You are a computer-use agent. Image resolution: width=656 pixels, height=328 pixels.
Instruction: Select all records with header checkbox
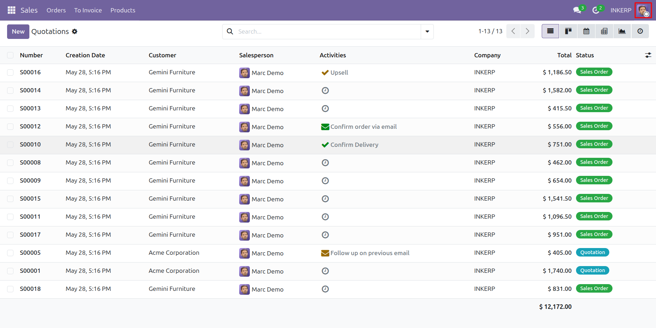click(10, 55)
